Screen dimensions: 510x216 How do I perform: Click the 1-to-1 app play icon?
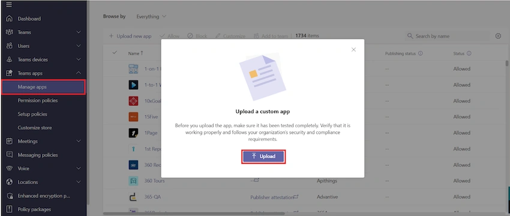133,85
